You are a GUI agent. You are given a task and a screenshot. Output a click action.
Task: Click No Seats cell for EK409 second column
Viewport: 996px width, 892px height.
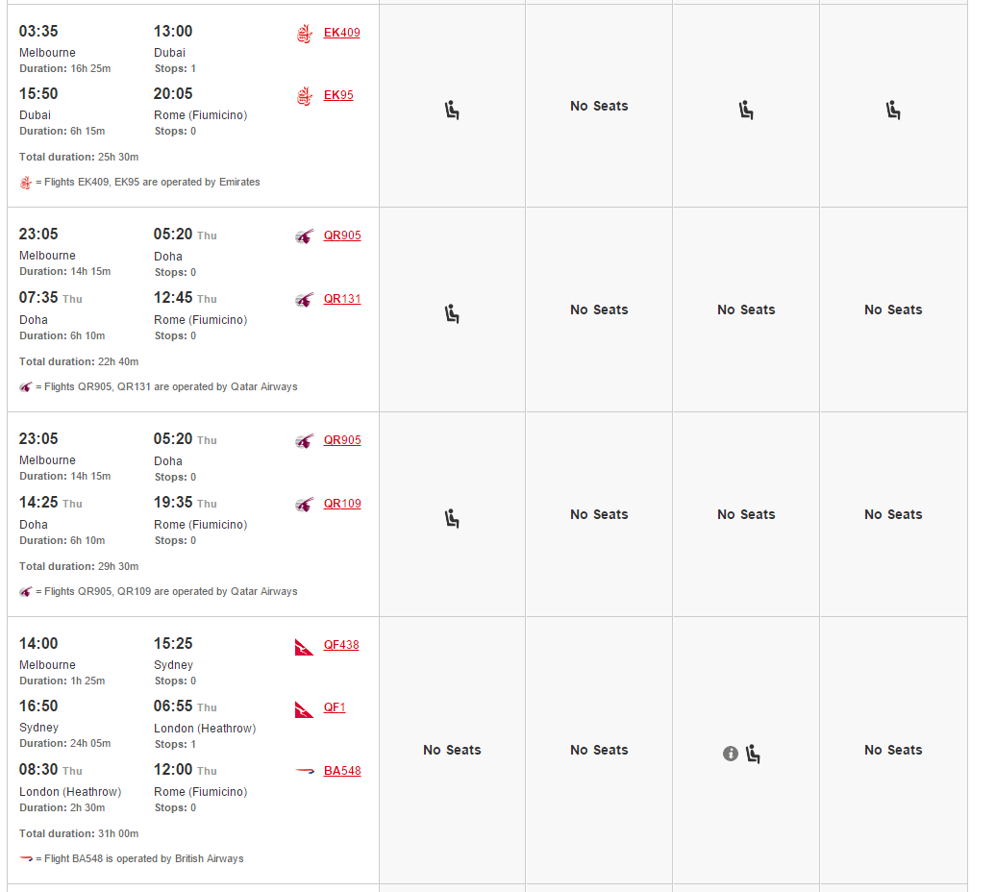[x=599, y=106]
